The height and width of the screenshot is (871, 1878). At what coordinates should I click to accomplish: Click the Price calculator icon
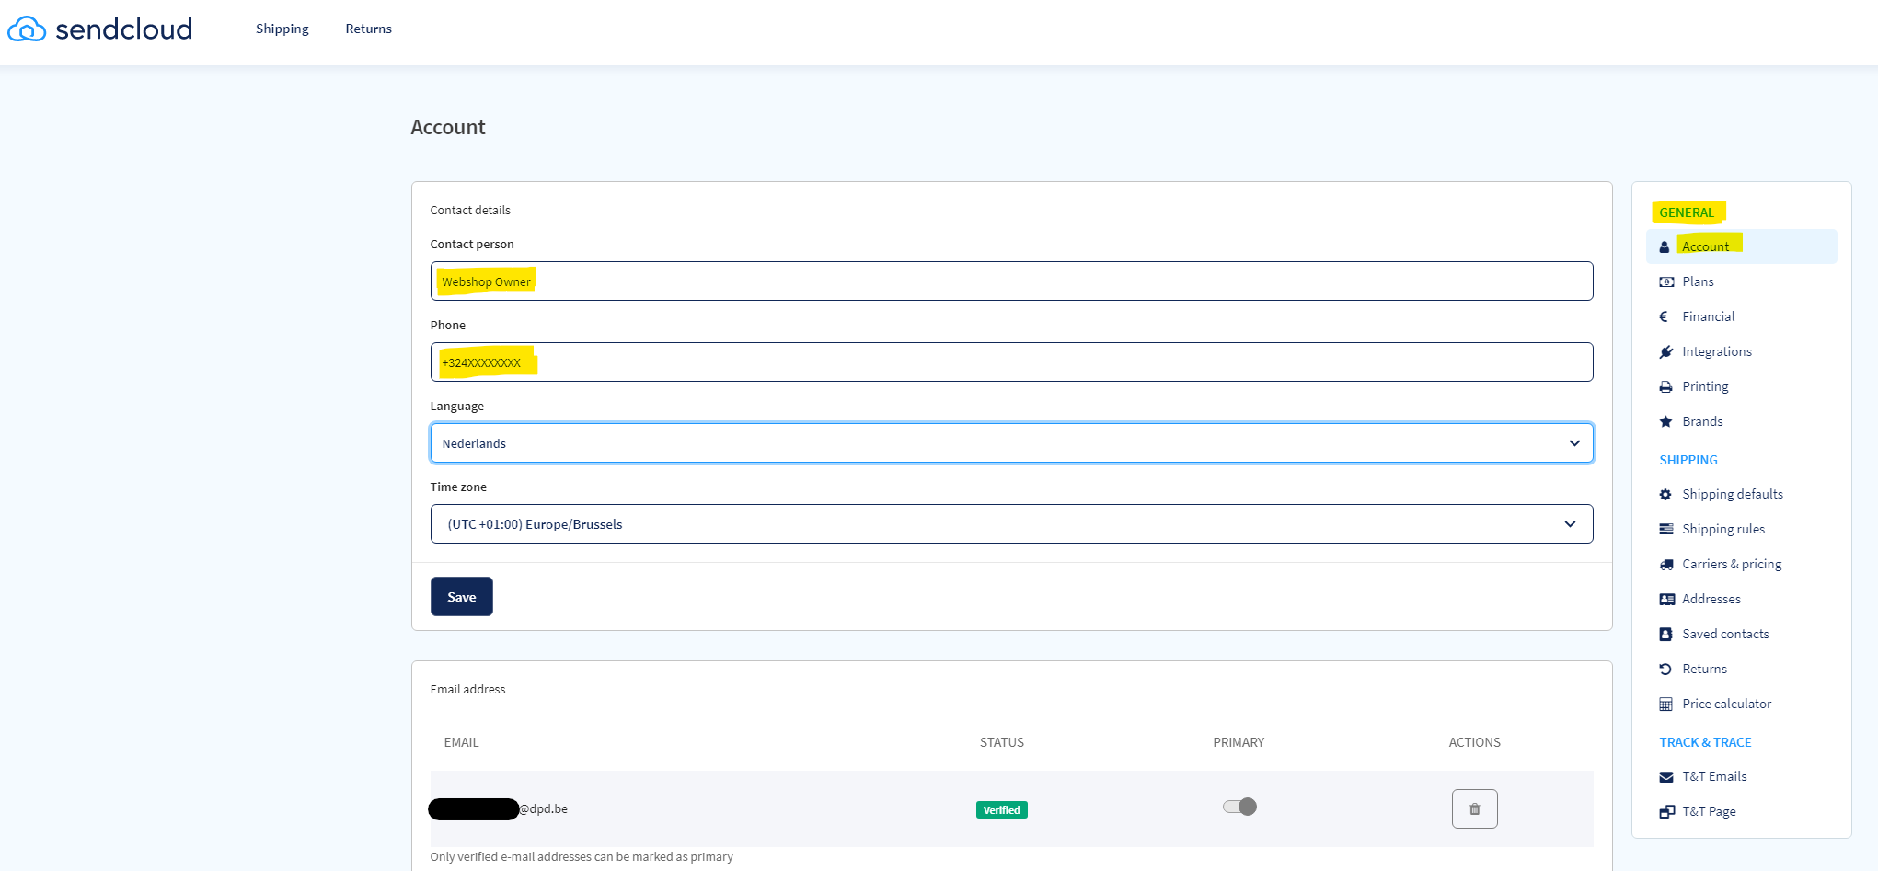tap(1665, 704)
